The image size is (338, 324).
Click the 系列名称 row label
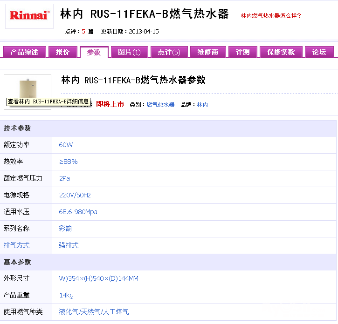(x=16, y=229)
